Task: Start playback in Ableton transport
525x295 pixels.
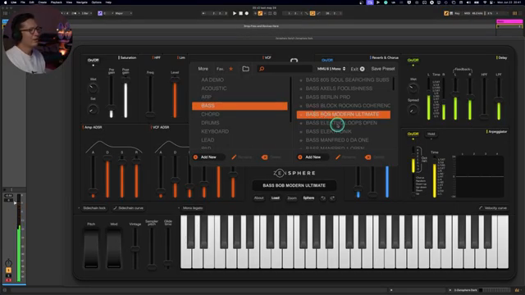Action: [x=235, y=13]
